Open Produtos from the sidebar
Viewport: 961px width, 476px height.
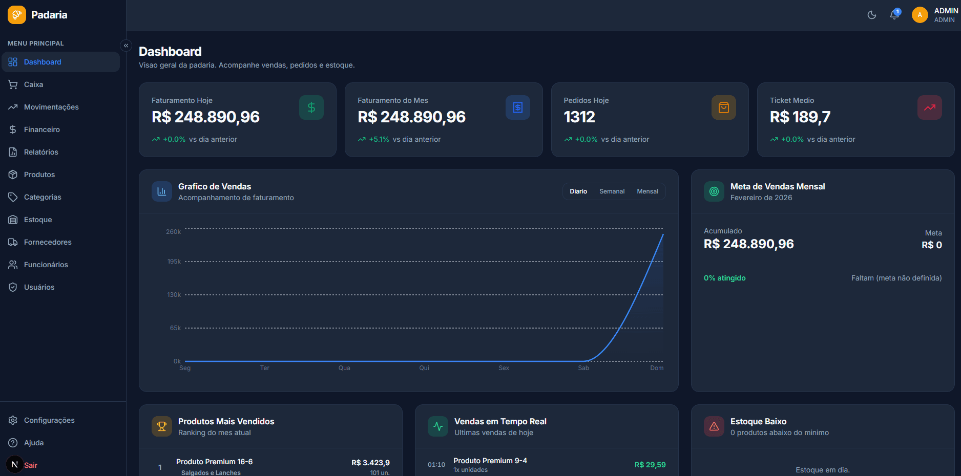[x=39, y=175]
